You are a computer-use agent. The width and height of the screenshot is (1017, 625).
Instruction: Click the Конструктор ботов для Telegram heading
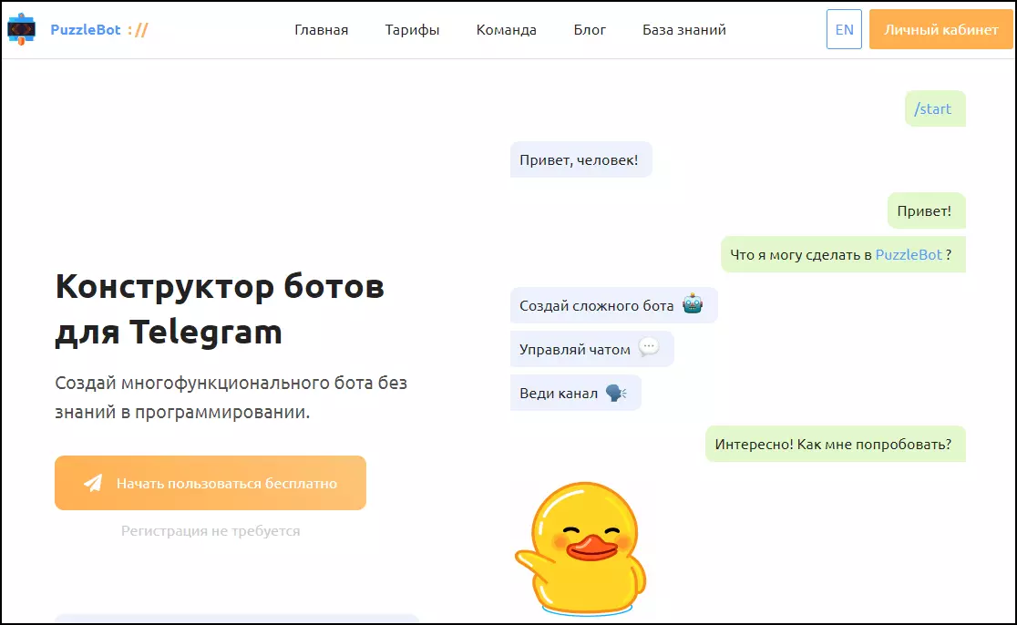220,309
